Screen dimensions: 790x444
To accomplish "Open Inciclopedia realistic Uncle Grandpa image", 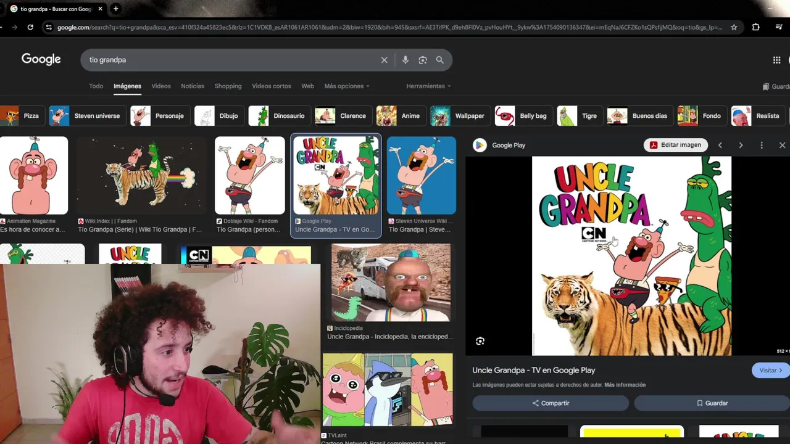I will click(391, 282).
